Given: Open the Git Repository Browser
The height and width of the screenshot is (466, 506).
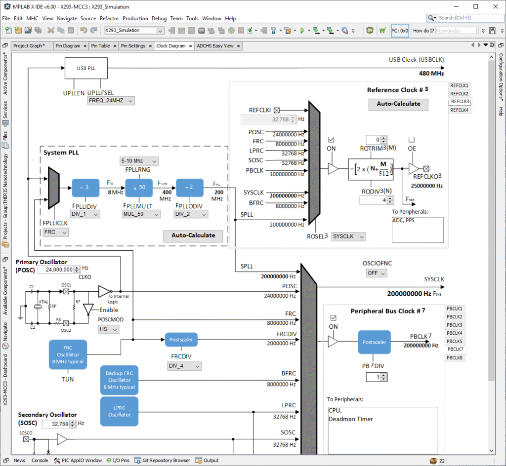Looking at the screenshot, I should pyautogui.click(x=162, y=461).
